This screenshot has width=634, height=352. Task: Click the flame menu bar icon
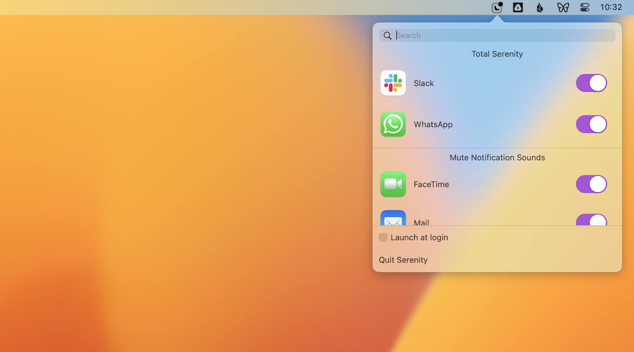(x=539, y=7)
